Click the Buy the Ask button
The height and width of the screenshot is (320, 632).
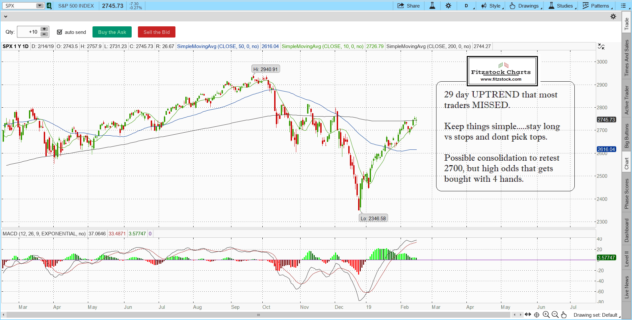(112, 32)
